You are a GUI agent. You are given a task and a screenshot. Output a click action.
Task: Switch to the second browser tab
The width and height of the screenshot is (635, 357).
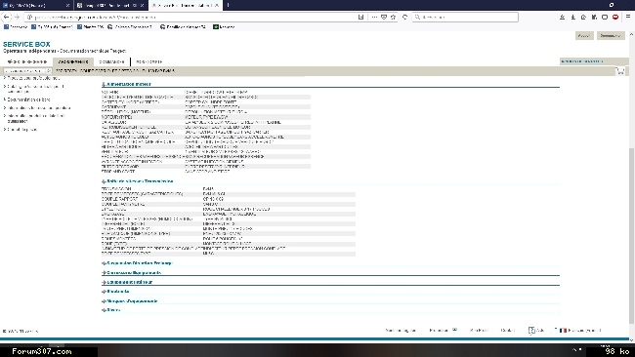(110, 5)
